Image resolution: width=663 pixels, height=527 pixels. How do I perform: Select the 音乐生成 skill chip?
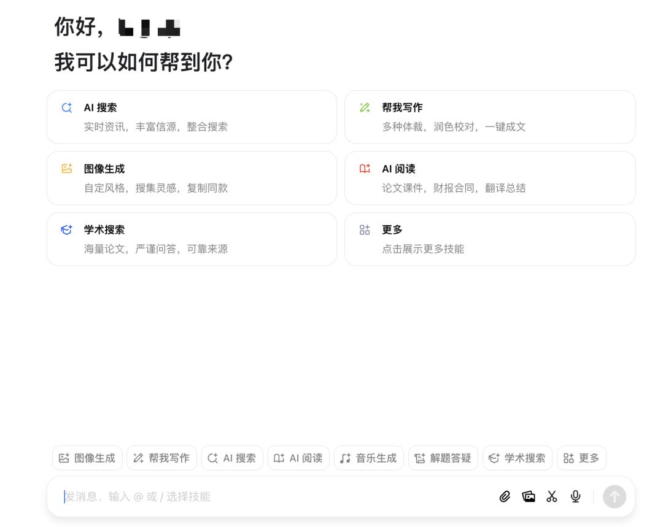368,458
